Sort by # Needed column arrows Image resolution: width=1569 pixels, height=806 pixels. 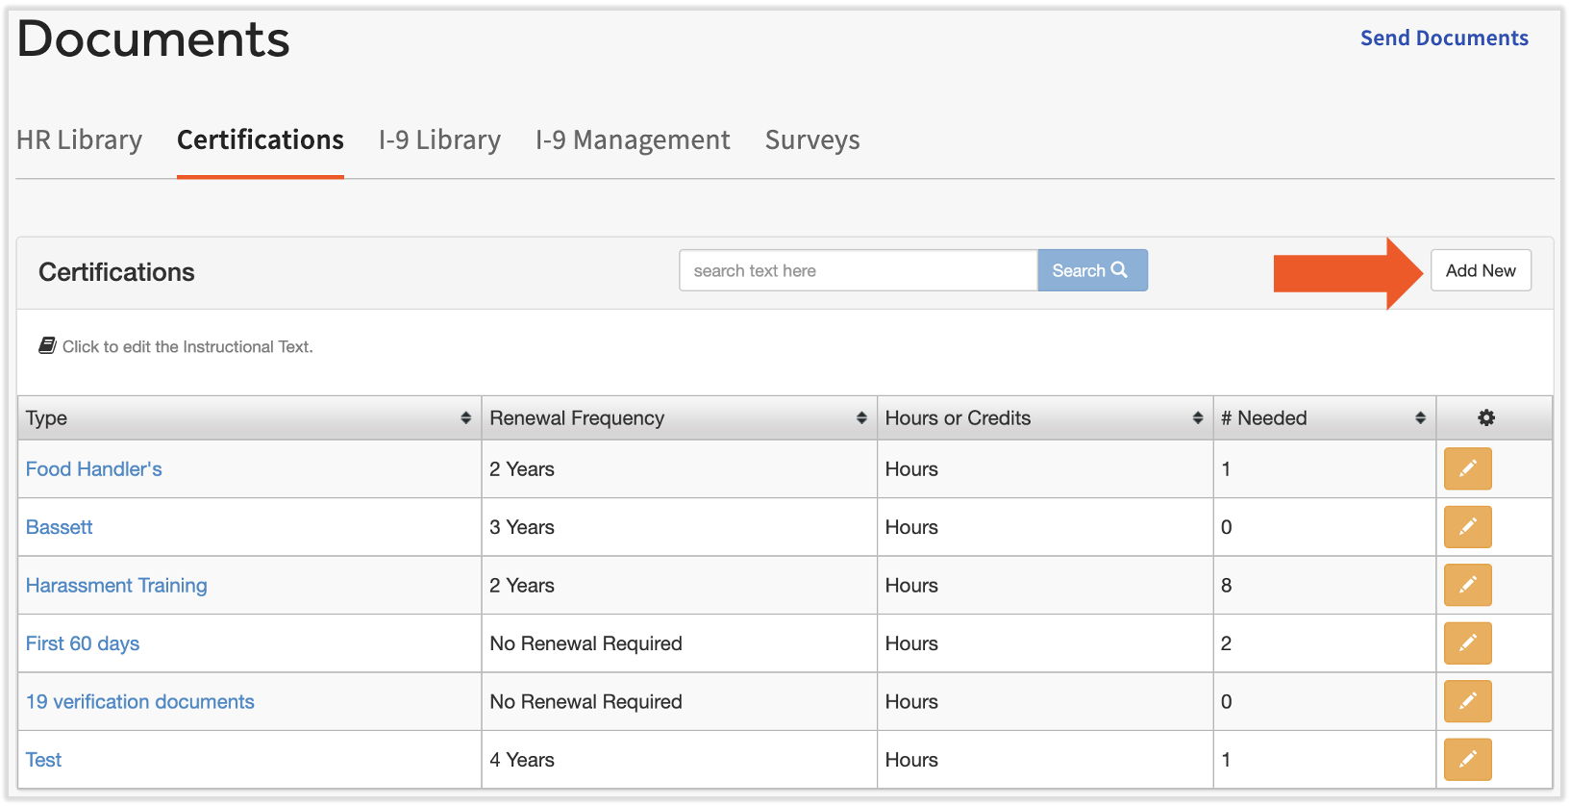(1420, 417)
